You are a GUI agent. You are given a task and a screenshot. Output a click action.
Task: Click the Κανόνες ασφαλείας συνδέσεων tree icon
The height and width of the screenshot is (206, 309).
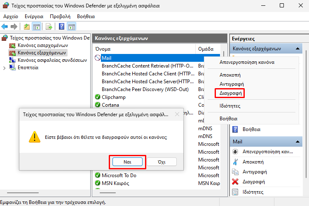coord(12,60)
